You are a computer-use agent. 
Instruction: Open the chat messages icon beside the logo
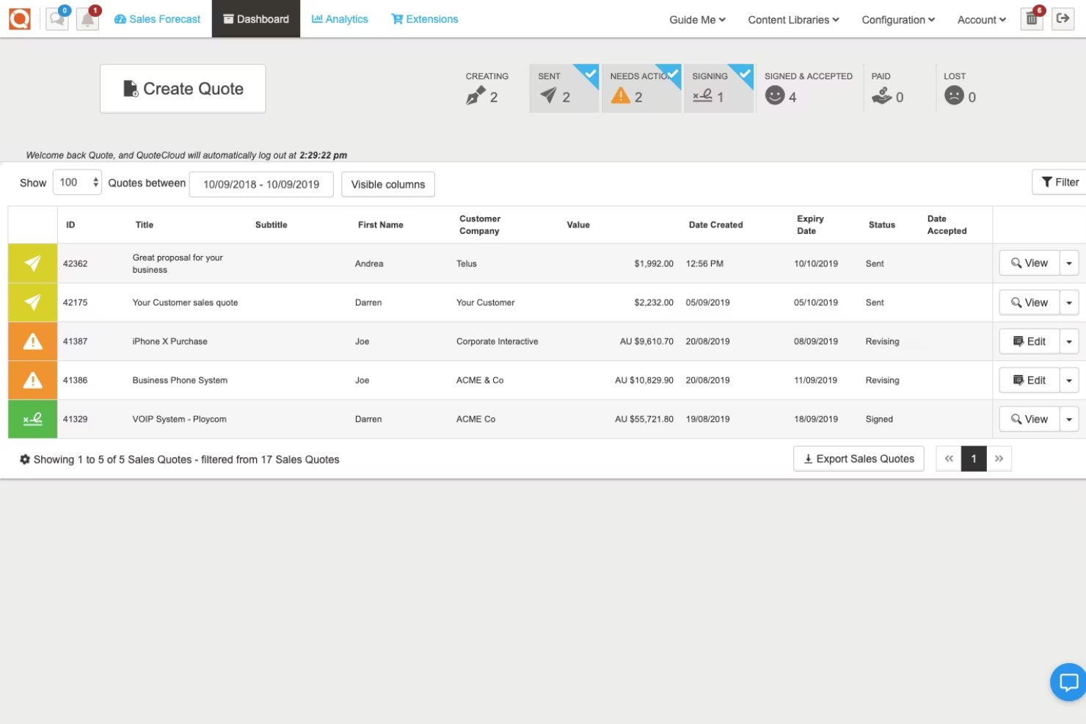coord(57,18)
